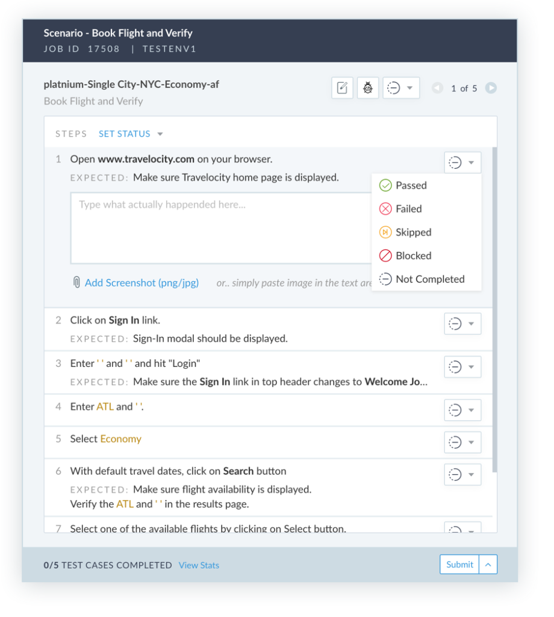Go back using the previous arrow
Image resolution: width=554 pixels, height=617 pixels.
coord(437,88)
